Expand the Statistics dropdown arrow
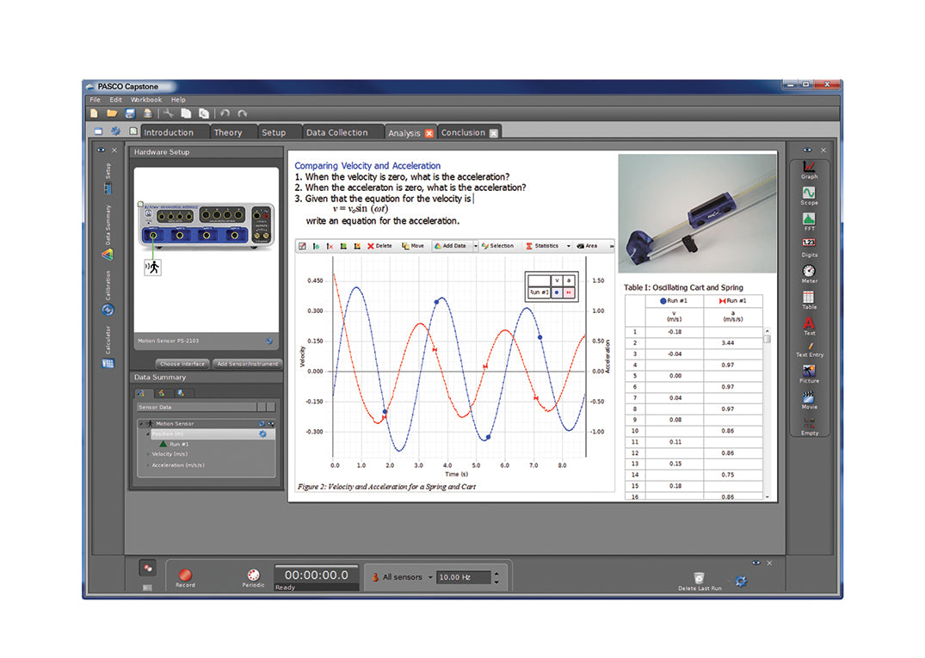Screen dimensions: 925x658 point(569,246)
